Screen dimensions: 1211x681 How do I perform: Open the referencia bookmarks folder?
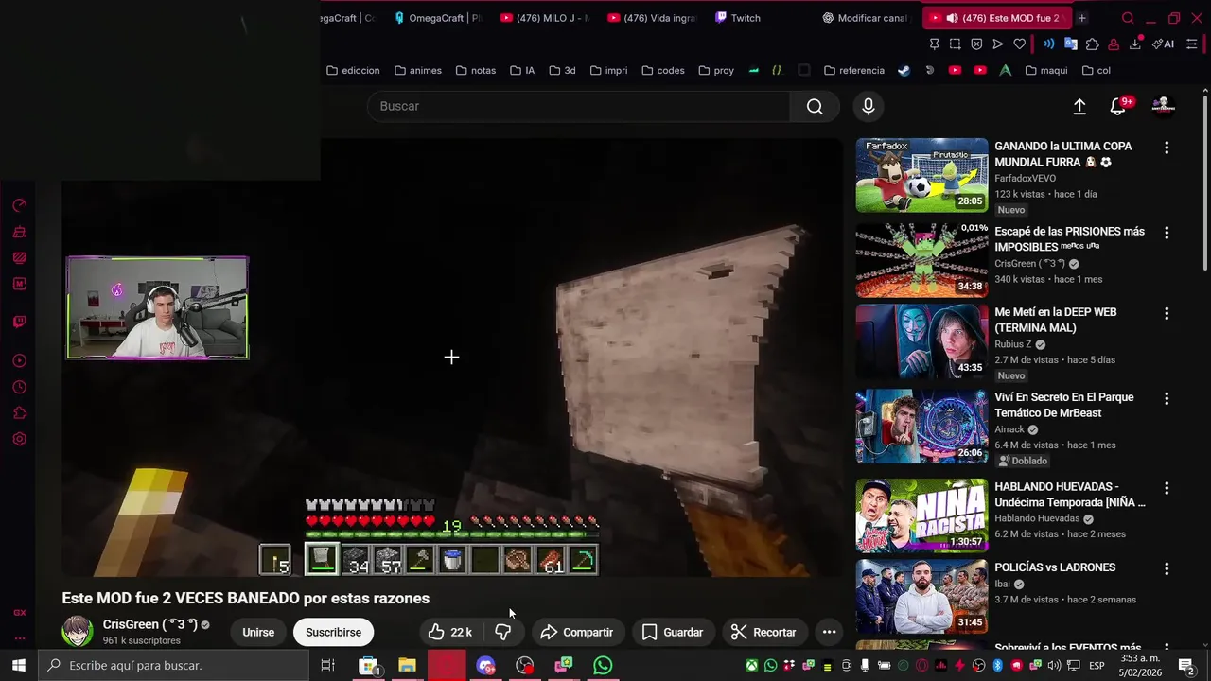pos(854,70)
